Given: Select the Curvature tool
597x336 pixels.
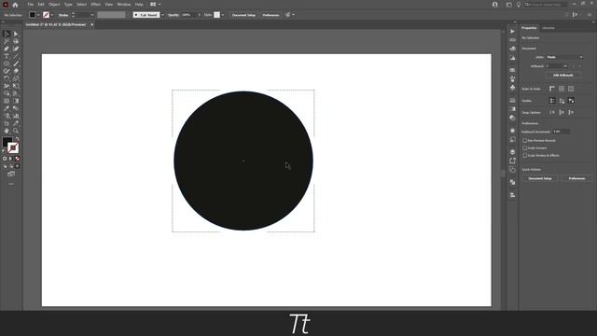Looking at the screenshot, I should [x=16, y=49].
